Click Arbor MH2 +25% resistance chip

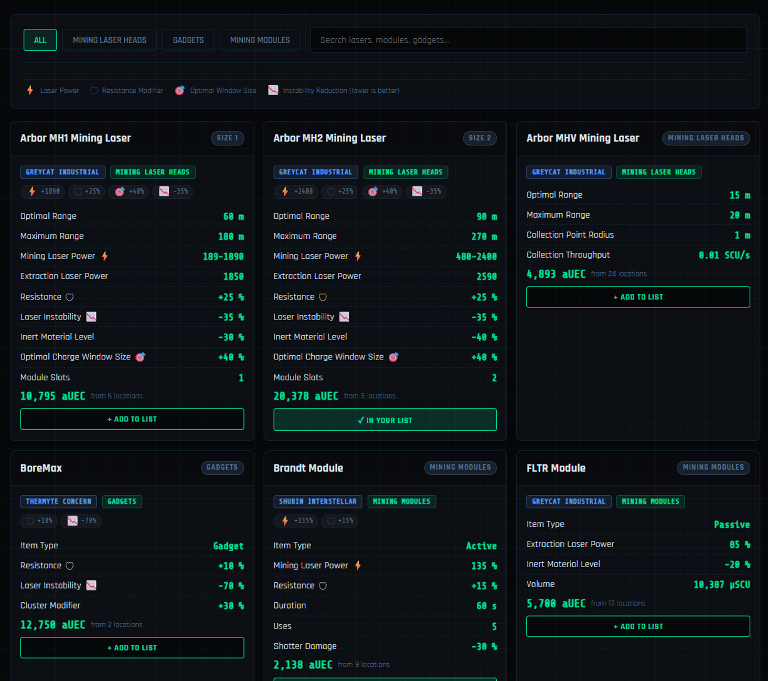click(x=340, y=191)
